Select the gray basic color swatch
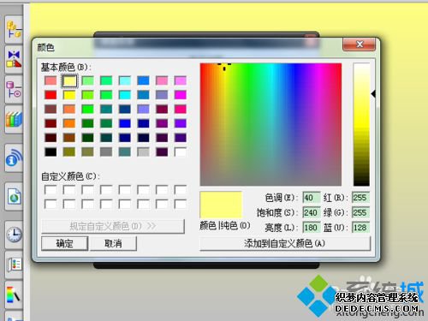The height and width of the screenshot is (321, 428). point(106,152)
